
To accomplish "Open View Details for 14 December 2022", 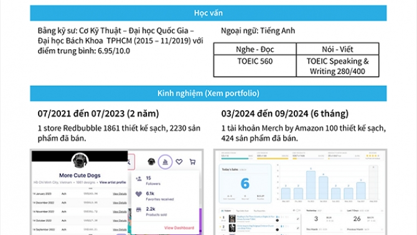I will click(119, 203).
